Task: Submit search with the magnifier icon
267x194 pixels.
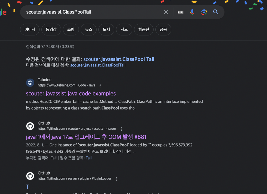Action: click(x=216, y=12)
